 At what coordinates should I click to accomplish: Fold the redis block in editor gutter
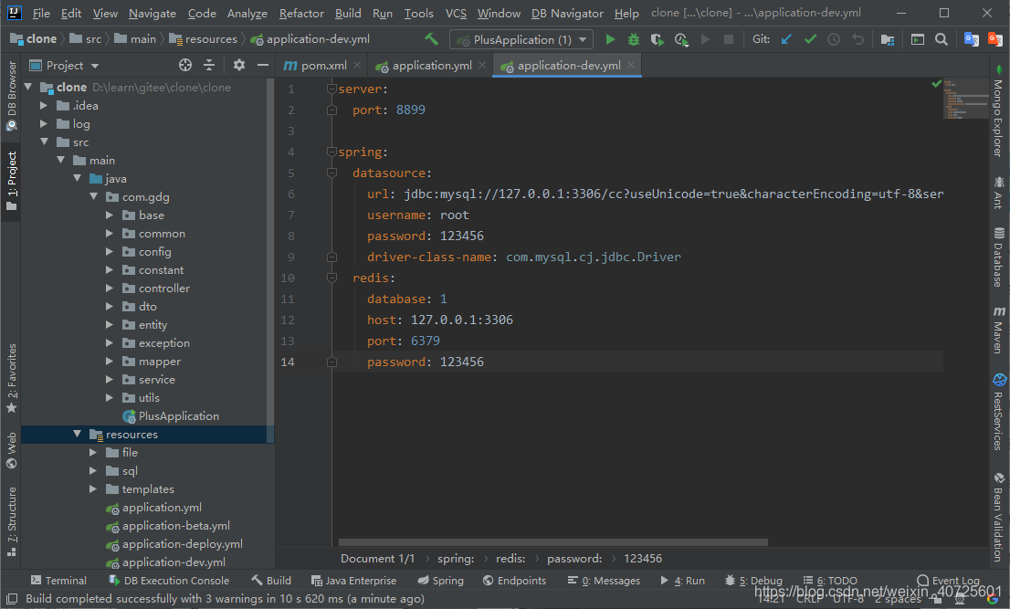tap(331, 278)
